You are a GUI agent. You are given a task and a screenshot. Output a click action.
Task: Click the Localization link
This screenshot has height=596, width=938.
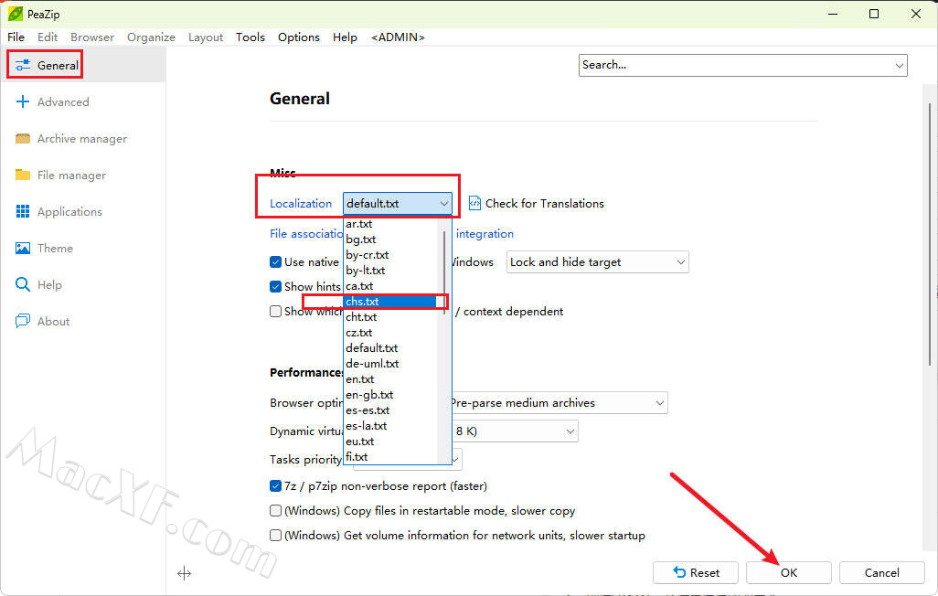pos(300,204)
